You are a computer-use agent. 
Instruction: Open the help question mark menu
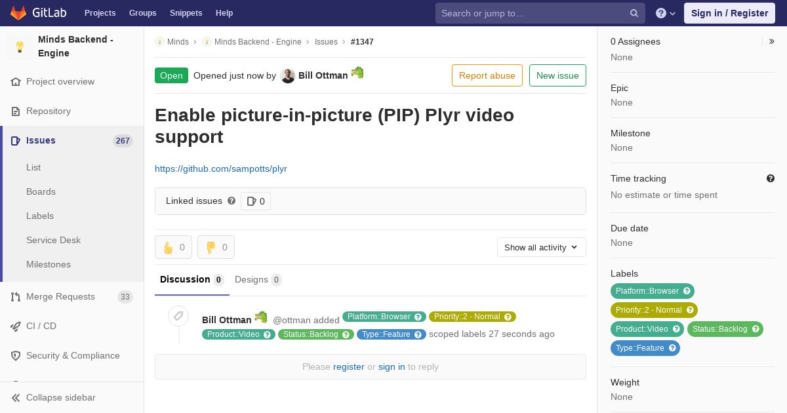pyautogui.click(x=666, y=13)
